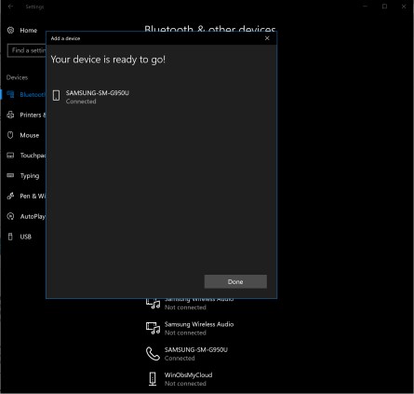414x394 pixels.
Task: Click the touchpad icon in the sidebar
Action: (10, 156)
